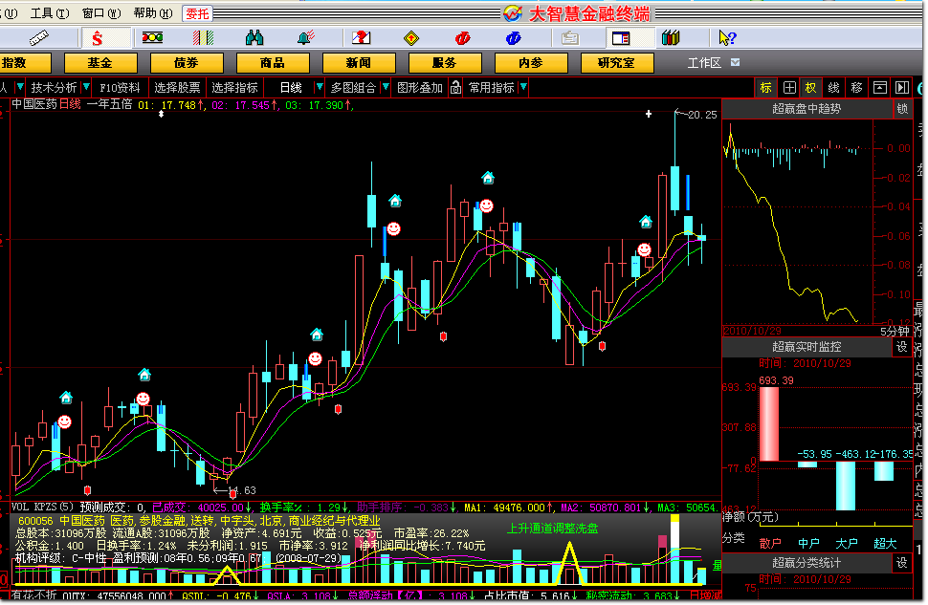Toggle the 锁 lock button on 超赢盘中趋势

click(902, 109)
